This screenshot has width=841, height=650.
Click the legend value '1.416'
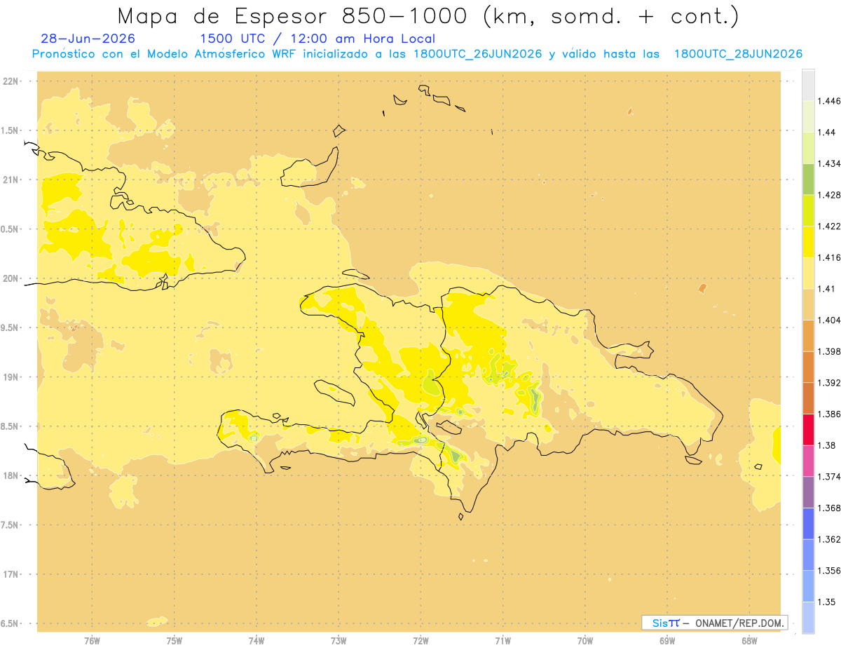click(830, 257)
